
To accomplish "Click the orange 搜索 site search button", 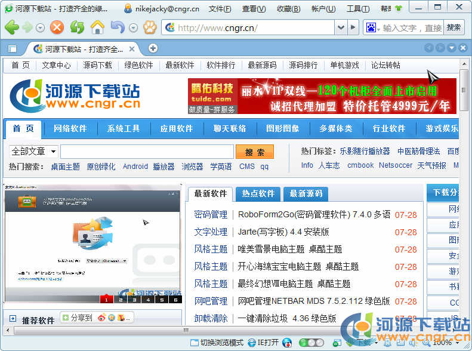I will click(x=255, y=152).
